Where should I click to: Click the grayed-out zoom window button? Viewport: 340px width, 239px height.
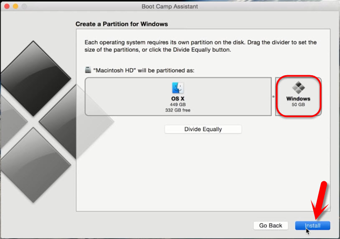pos(24,7)
